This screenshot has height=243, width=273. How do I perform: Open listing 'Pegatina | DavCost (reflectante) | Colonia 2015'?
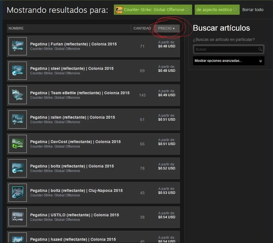pyautogui.click(x=75, y=142)
